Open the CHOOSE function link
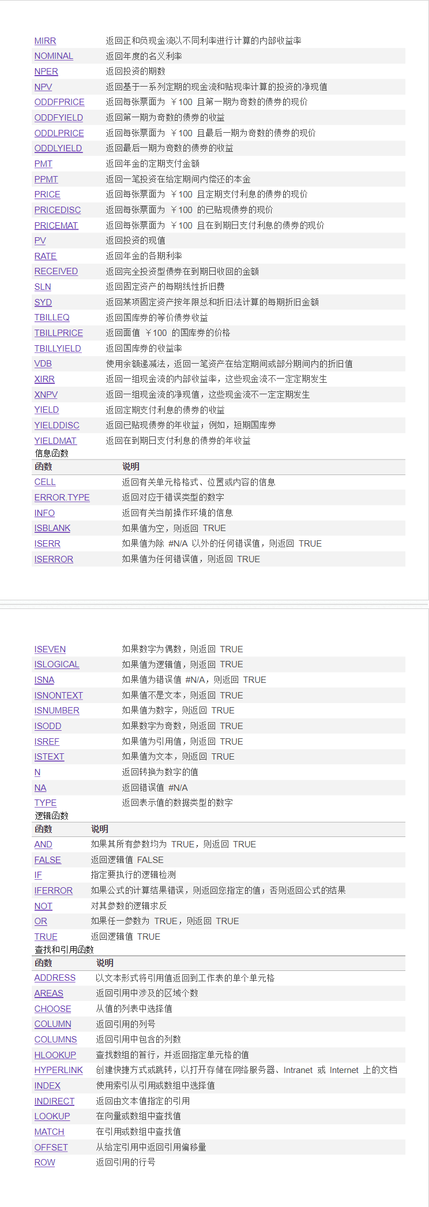Screen dimensions: 429x1207 53,1009
